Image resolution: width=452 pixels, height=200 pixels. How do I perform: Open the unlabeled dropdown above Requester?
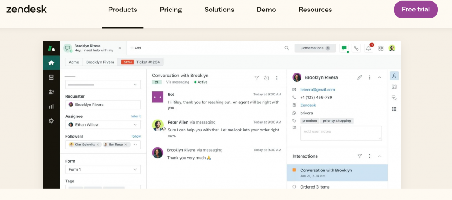pos(103,85)
